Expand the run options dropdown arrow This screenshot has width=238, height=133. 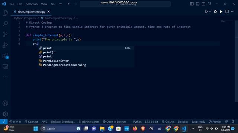(210, 11)
